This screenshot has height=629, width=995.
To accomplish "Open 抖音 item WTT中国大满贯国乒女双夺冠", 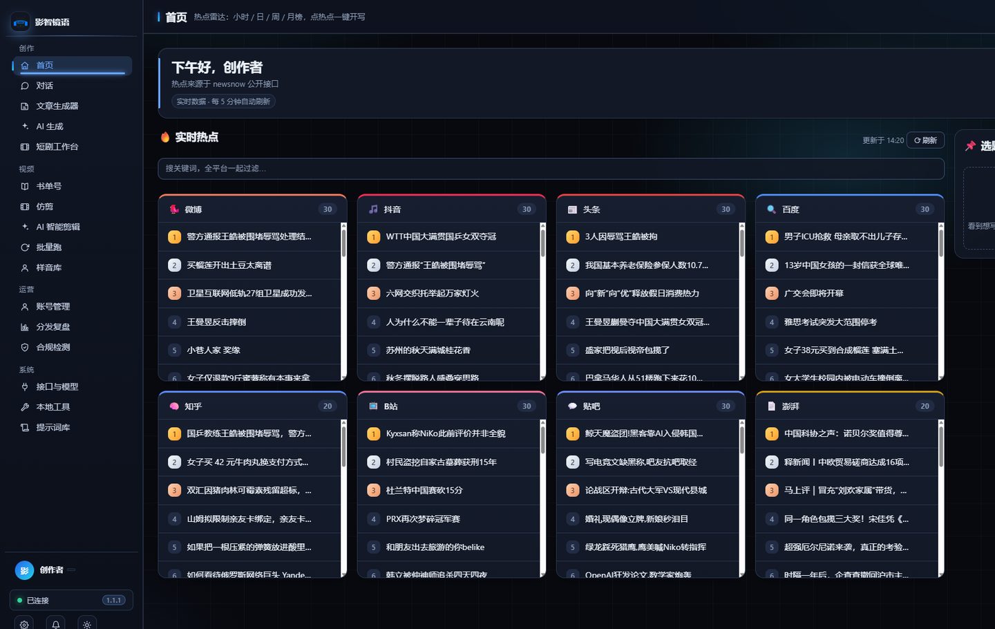I will tap(448, 236).
